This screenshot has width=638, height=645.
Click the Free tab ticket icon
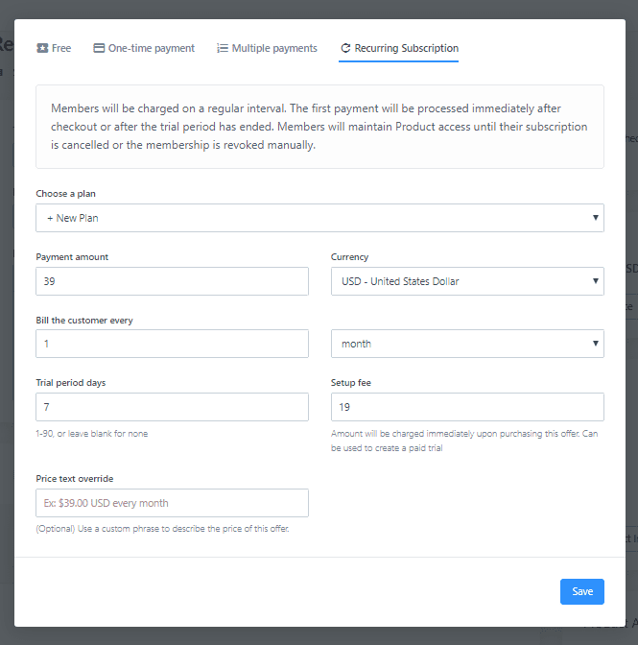click(42, 48)
